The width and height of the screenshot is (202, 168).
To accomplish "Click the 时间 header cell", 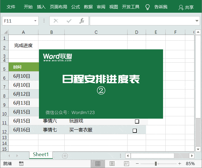I will pyautogui.click(x=24, y=67).
